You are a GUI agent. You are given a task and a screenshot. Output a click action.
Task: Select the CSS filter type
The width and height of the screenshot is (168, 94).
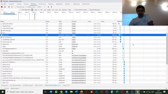tap(41, 10)
